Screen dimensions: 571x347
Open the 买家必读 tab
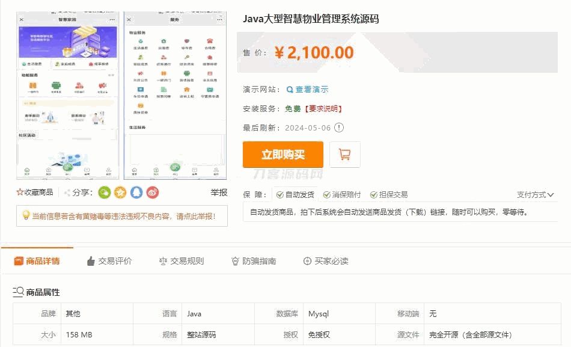tap(325, 261)
